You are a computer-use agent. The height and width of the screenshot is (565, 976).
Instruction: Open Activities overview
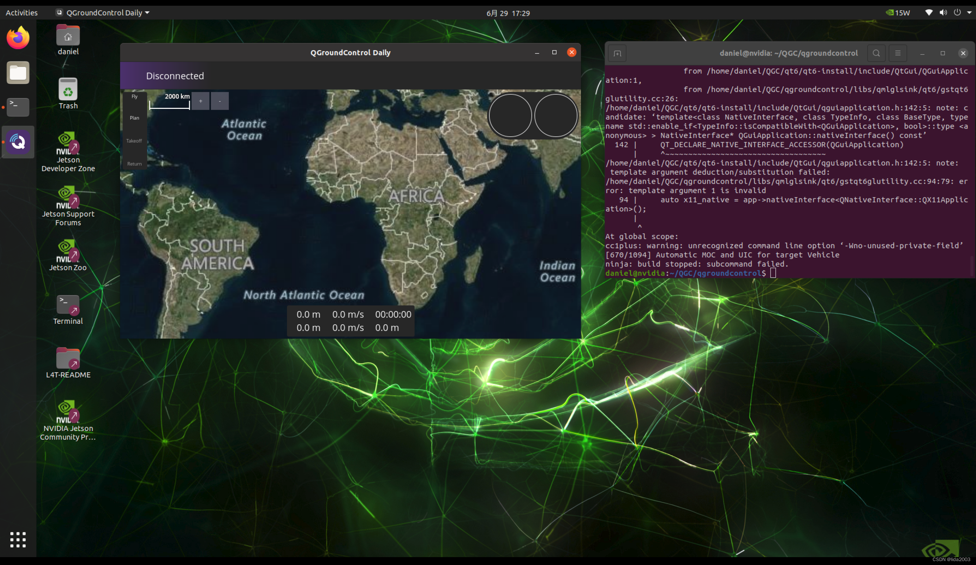(x=22, y=13)
